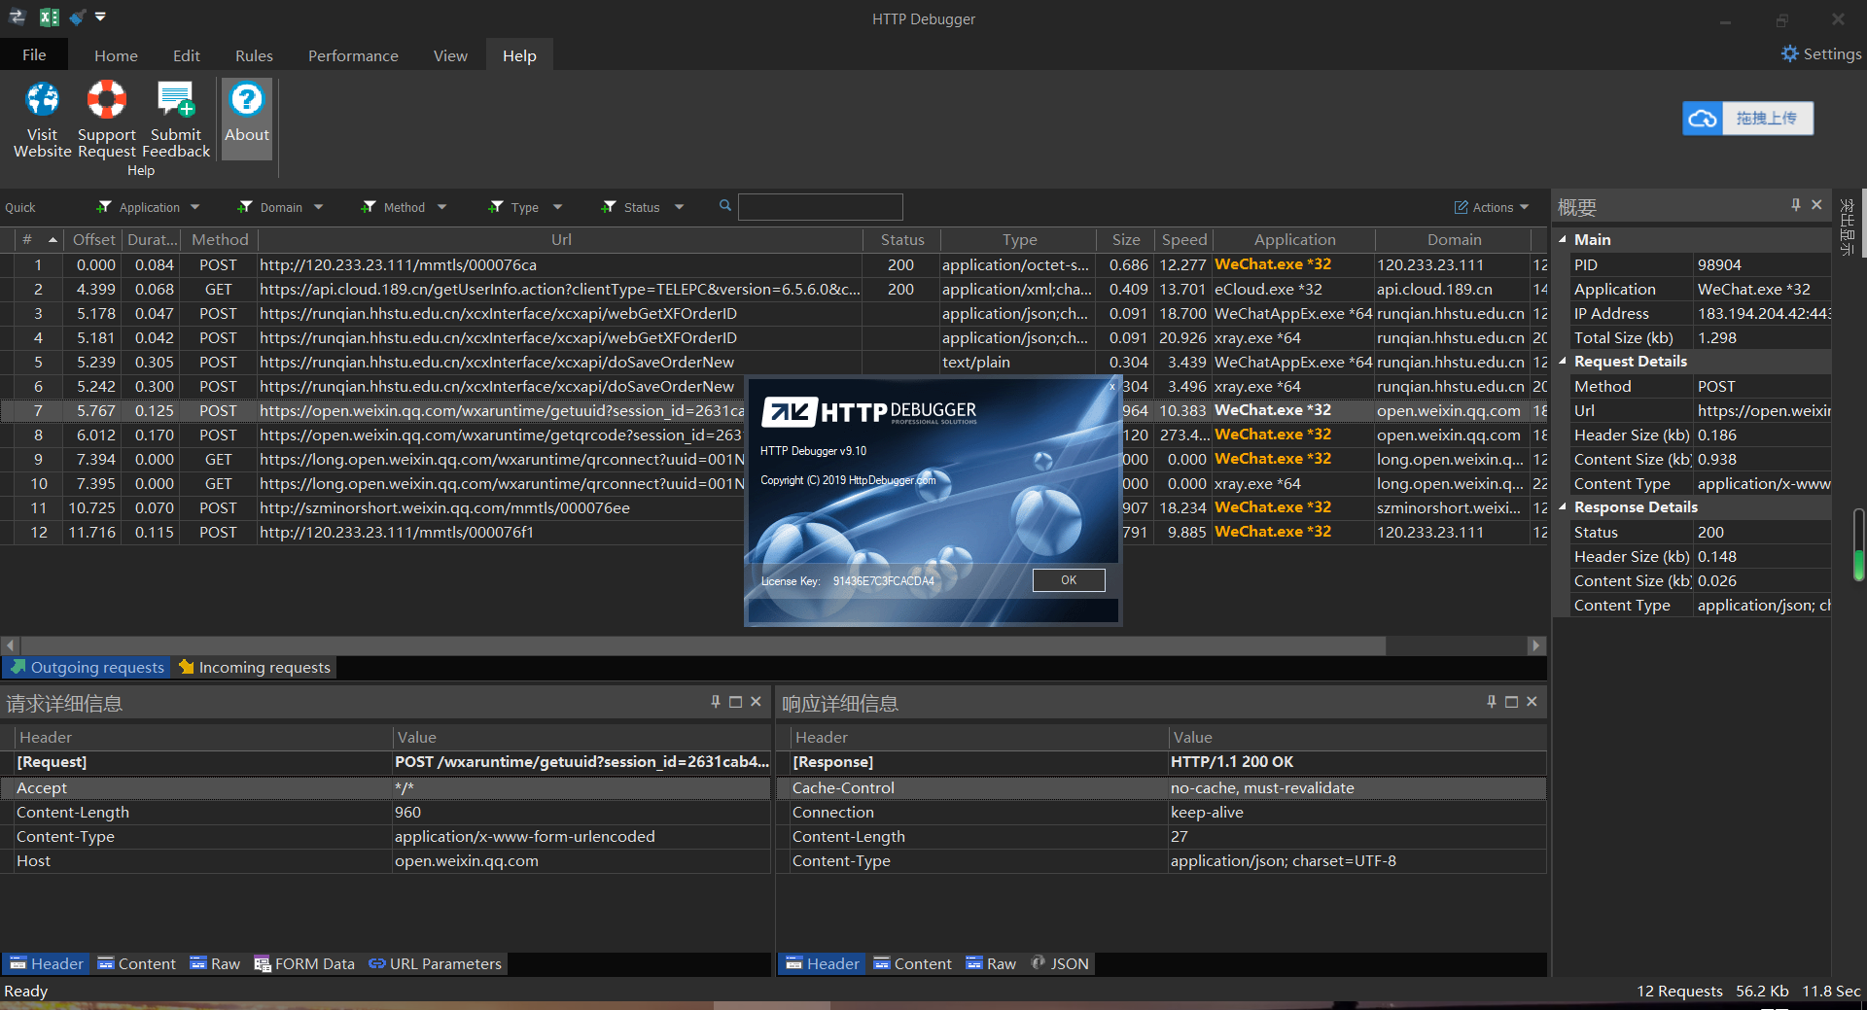
Task: Open response Content tab
Action: click(912, 963)
